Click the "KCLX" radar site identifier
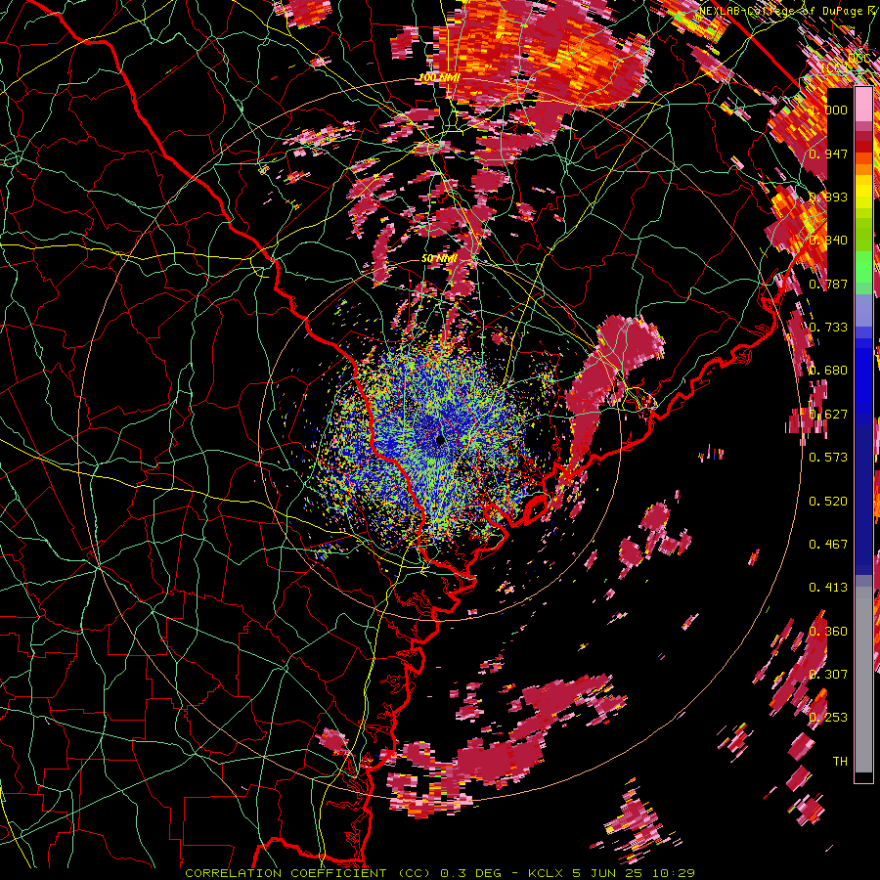 (545, 873)
